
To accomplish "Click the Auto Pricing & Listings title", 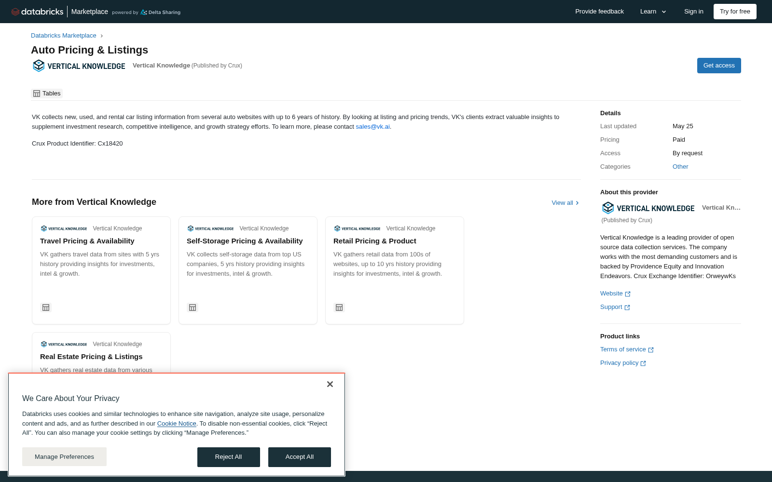I will [x=90, y=50].
